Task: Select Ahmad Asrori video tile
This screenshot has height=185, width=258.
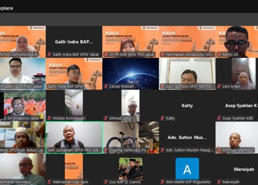Action: (x=131, y=105)
